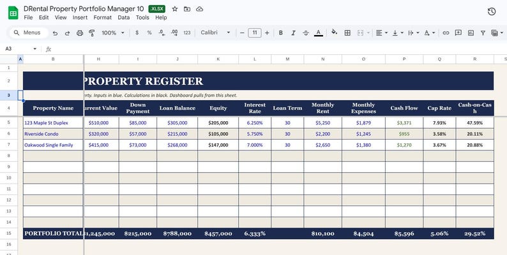Image resolution: width=507 pixels, height=255 pixels.
Task: Format selection as percent
Action: coord(149,33)
